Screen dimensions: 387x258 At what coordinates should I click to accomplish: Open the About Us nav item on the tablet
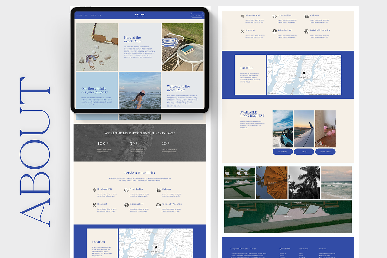pos(79,15)
